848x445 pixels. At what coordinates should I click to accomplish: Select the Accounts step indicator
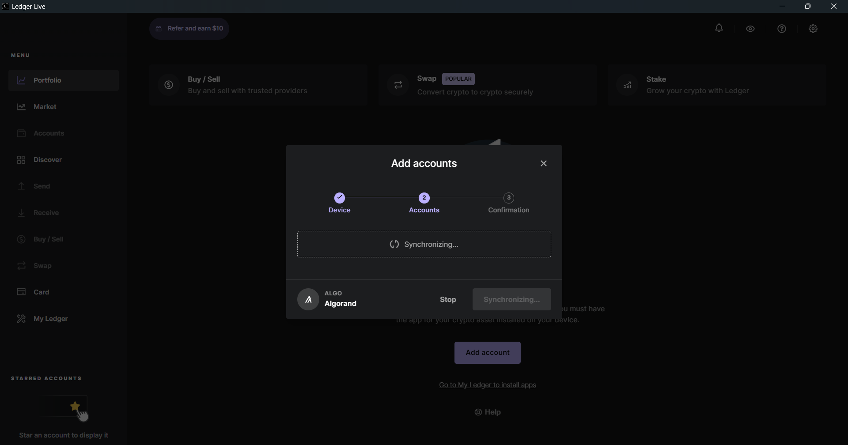click(x=424, y=197)
